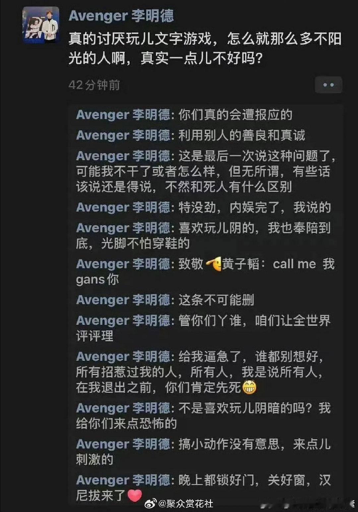Viewport: 358px width, 512px height.
Task: Click the commenter name before 不是喜欢玩儿阴暗的吗
Action: (123, 408)
